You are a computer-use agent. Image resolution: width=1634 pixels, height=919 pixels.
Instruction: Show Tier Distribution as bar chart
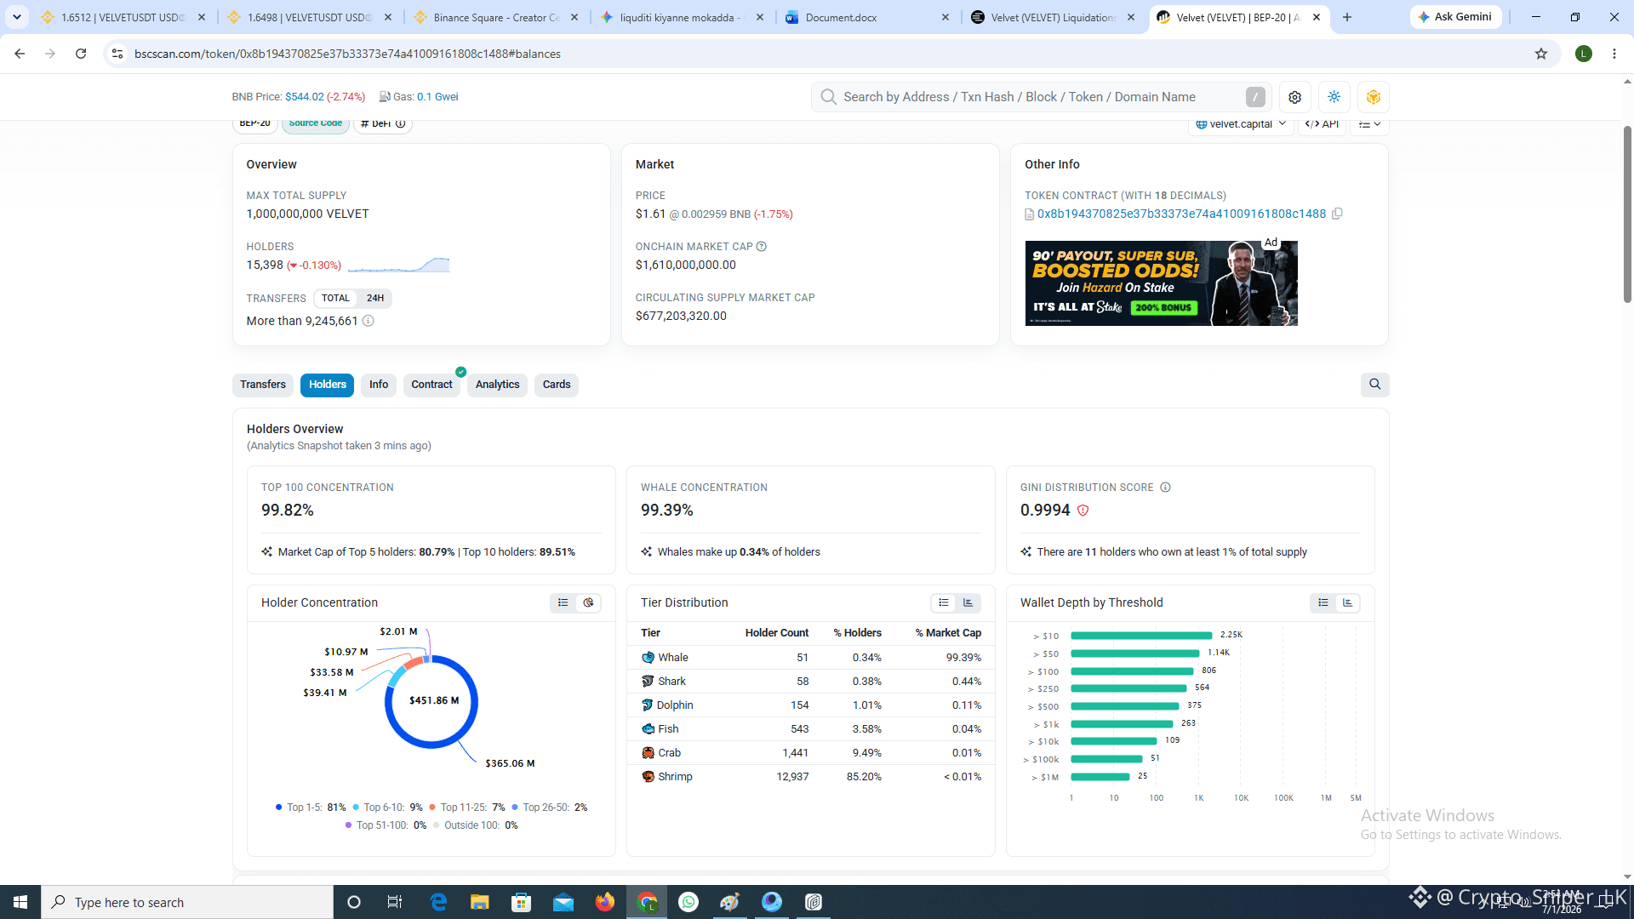pos(968,603)
